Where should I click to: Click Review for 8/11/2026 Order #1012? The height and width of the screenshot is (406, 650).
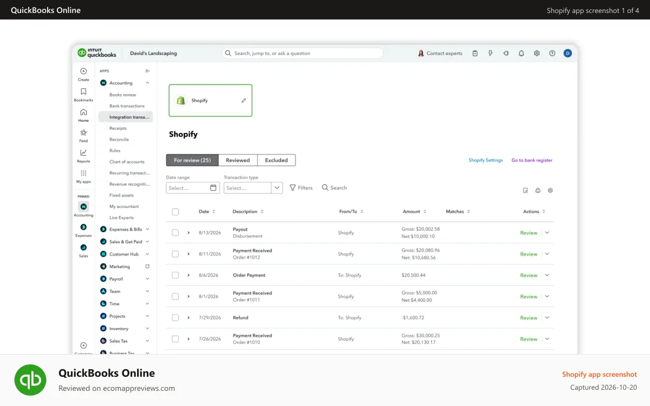coord(529,254)
